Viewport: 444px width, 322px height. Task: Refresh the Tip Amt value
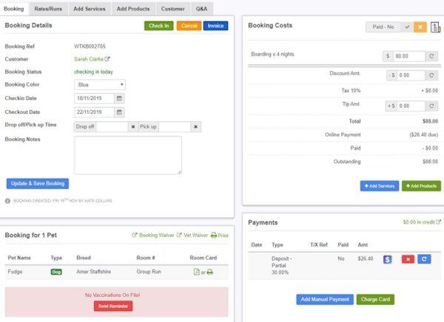[x=431, y=106]
